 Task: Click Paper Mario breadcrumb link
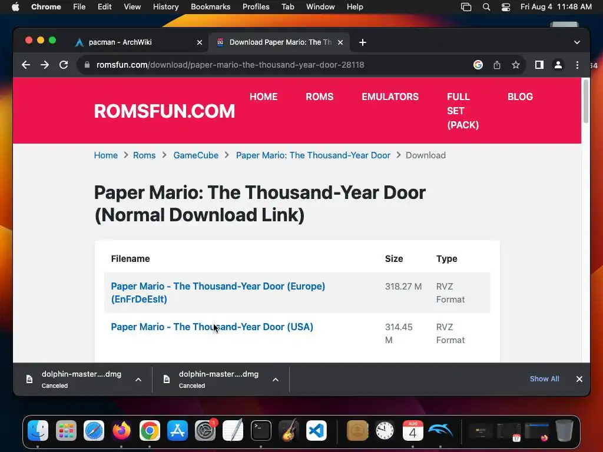pos(313,155)
